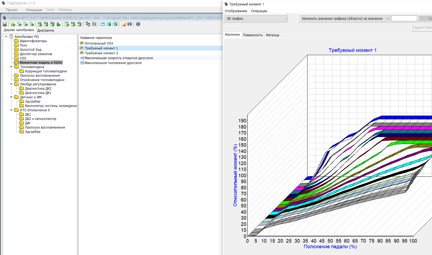Collapse the Топливоподача tree node
This screenshot has height=255, width=432.
click(x=11, y=67)
